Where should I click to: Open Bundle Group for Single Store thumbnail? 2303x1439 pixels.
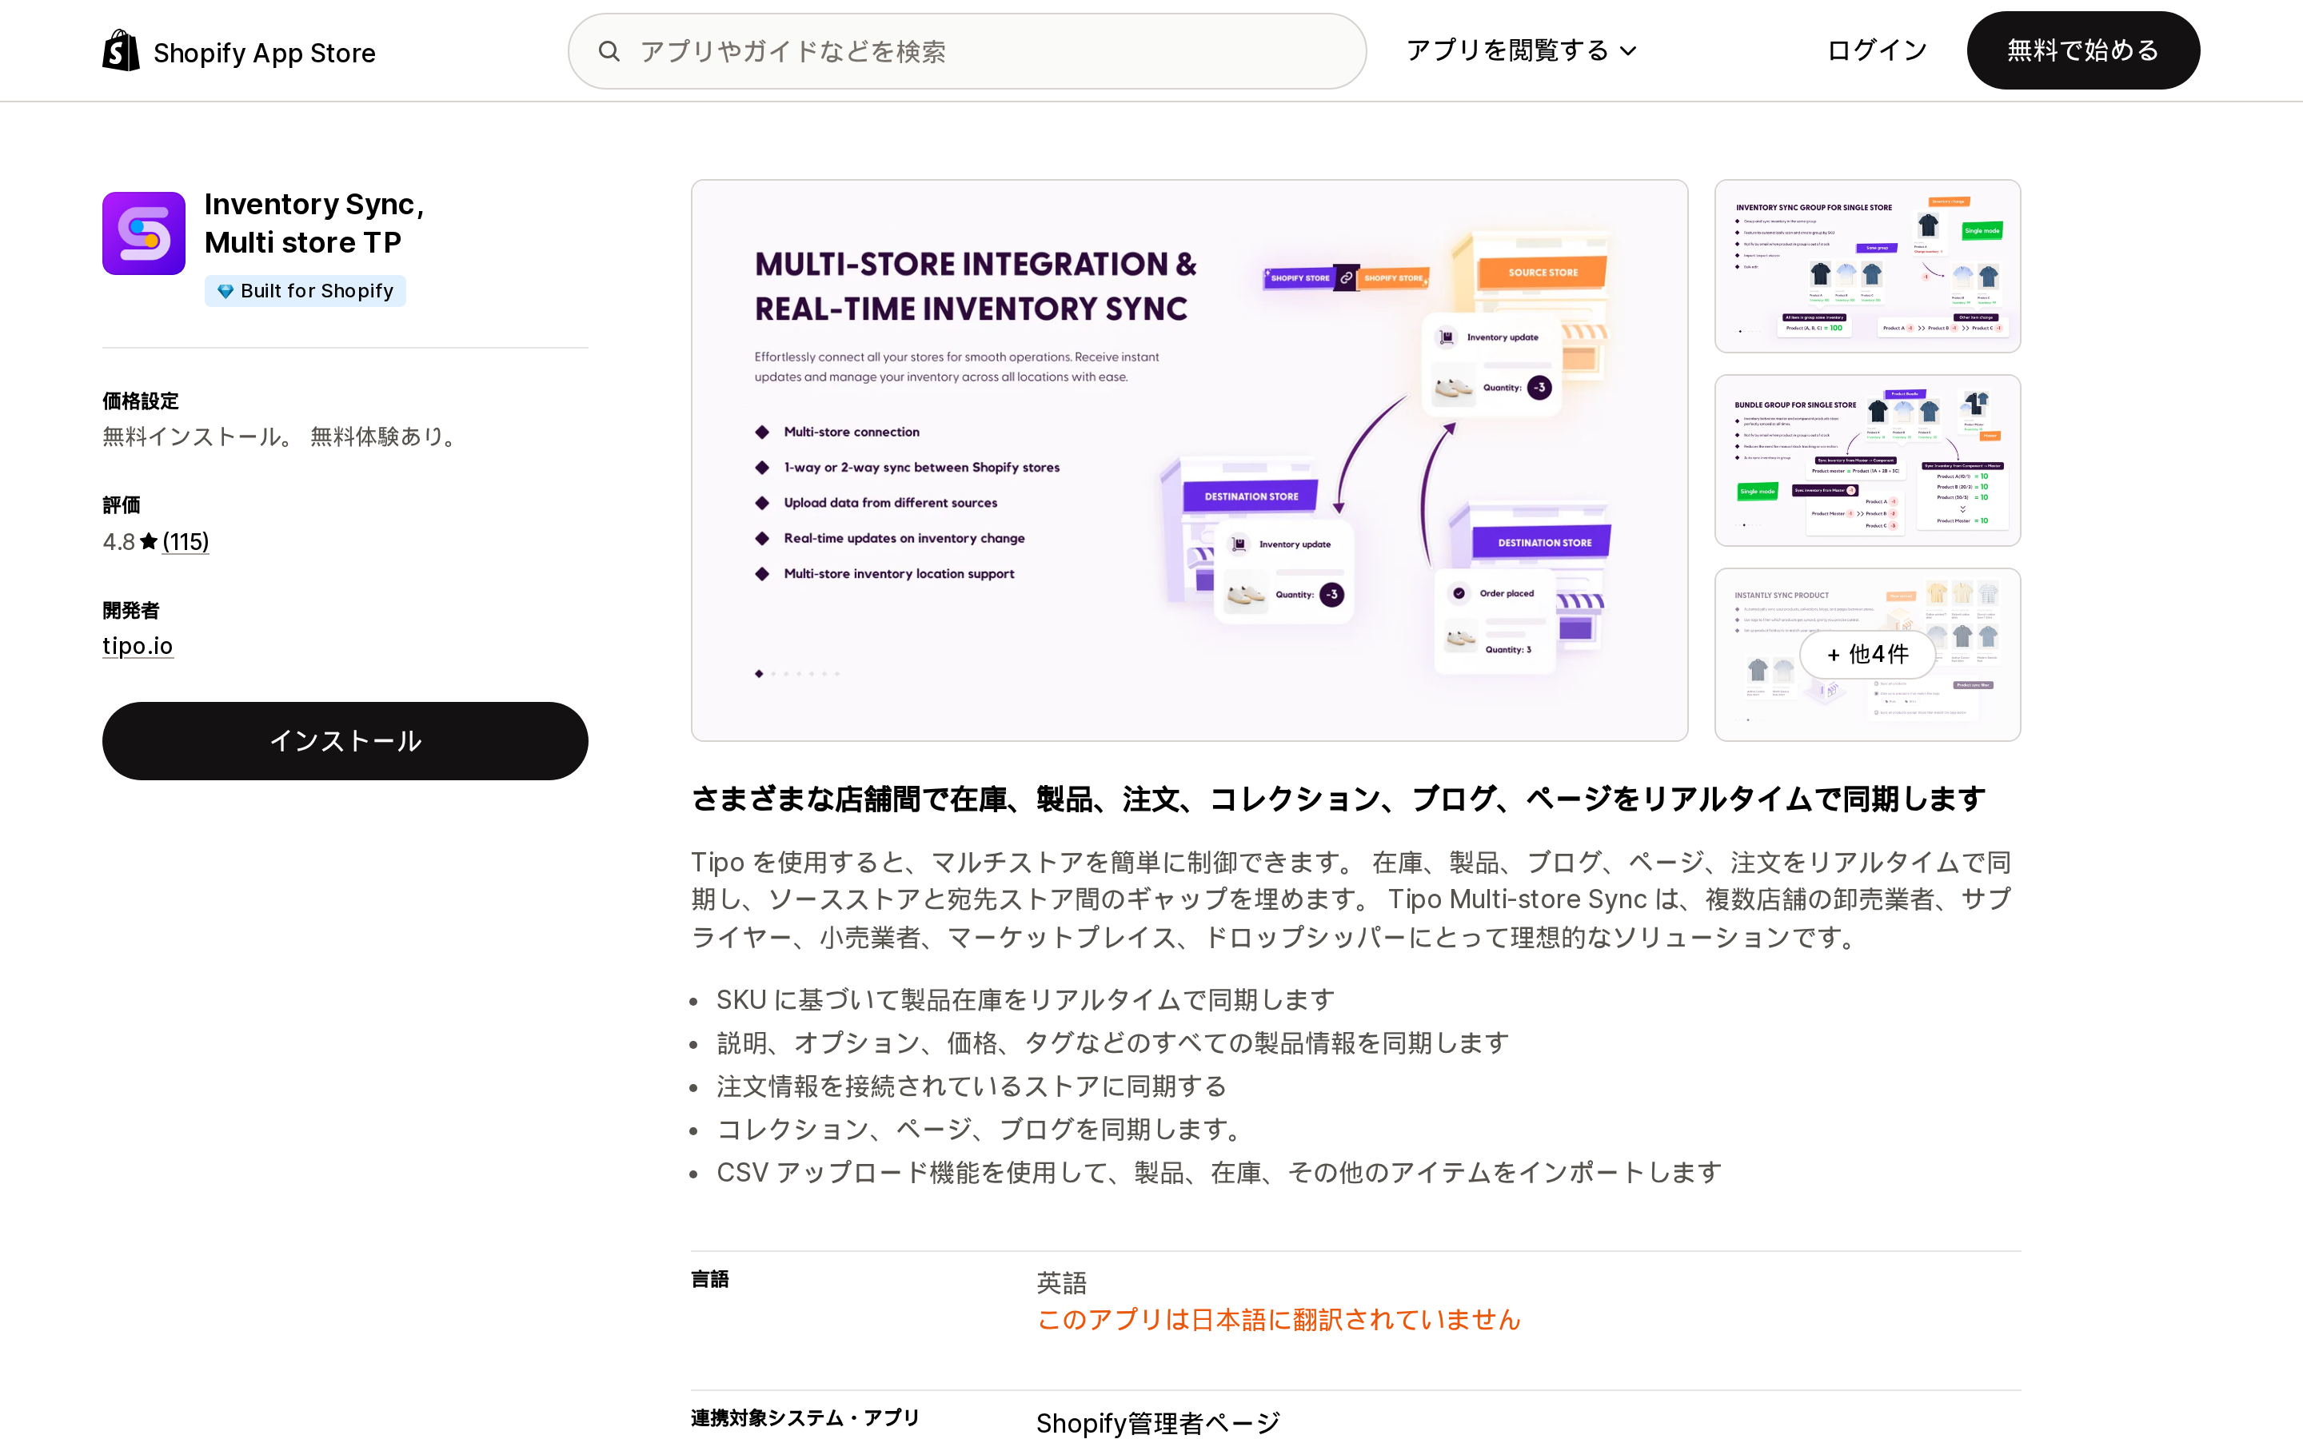click(x=1867, y=460)
